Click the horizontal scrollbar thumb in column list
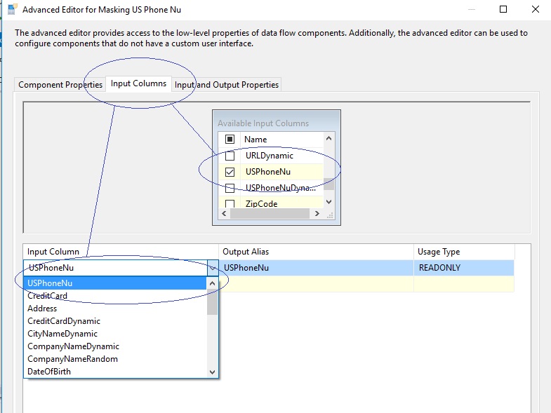Screen dimensions: 551x413 pyautogui.click(x=270, y=214)
